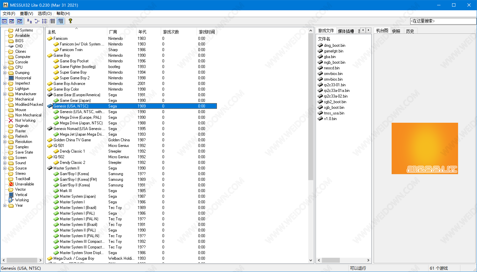Viewport: 477px width, 272px height.
Task: Click the Genesis (USA, NTSC) chip icon
Action: click(50, 106)
